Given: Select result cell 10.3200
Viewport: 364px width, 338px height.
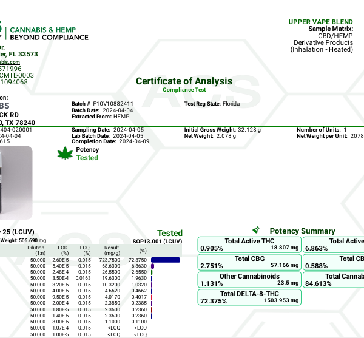Looking at the screenshot, I should 111,285.
